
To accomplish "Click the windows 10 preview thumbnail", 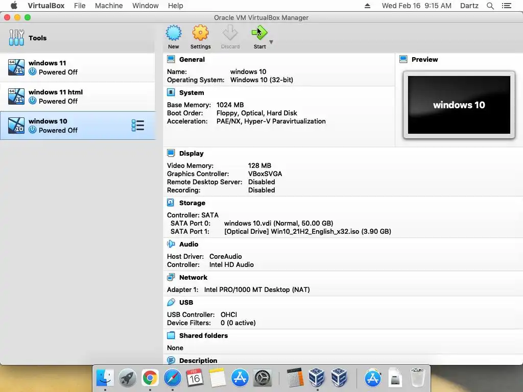I will [x=459, y=105].
